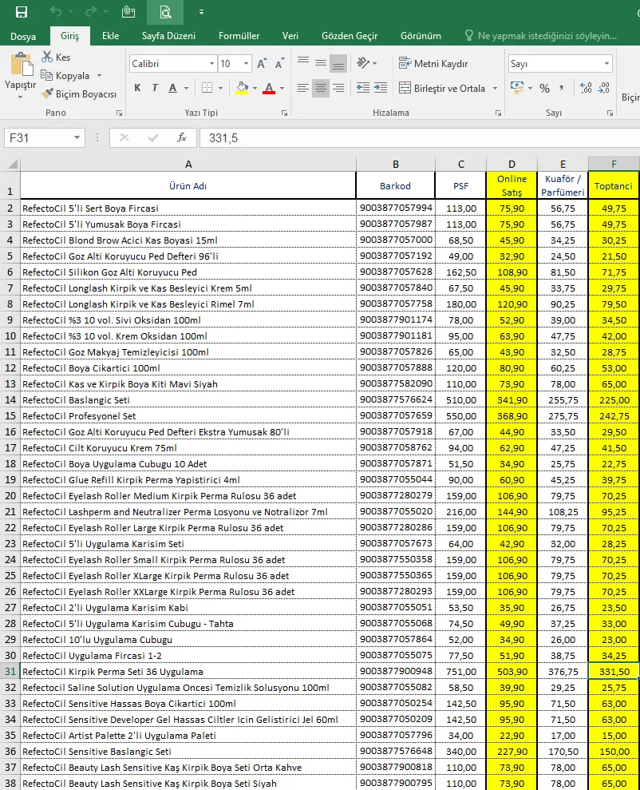The image size is (640, 790).
Task: Switch to the Ekle tab
Action: 111,36
